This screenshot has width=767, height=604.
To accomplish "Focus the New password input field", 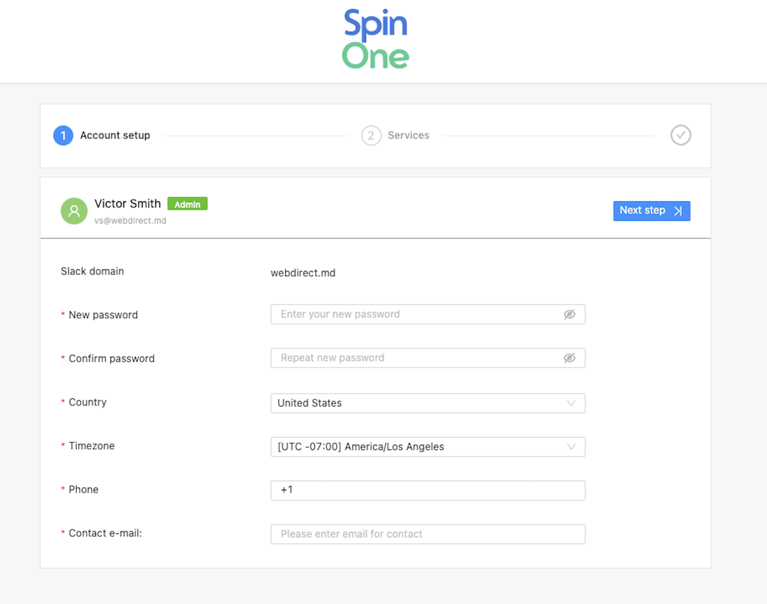I will [428, 314].
